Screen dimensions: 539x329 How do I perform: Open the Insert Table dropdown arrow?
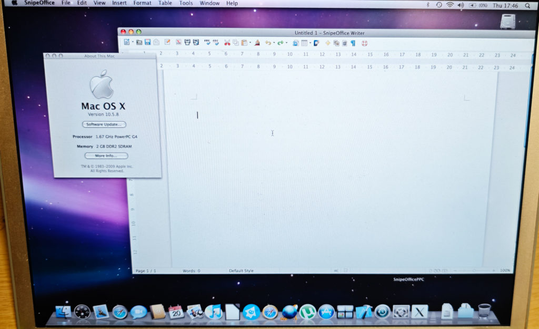[x=311, y=43]
